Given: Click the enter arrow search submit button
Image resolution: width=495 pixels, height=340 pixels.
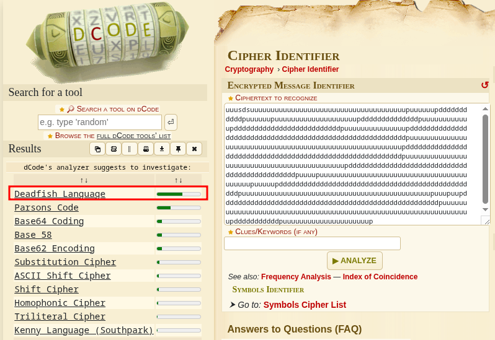Looking at the screenshot, I should 171,122.
